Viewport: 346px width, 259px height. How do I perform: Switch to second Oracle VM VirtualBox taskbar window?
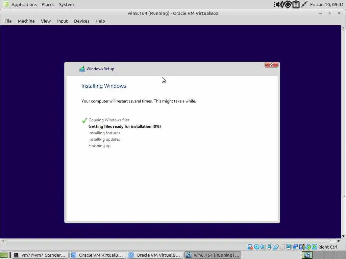click(155, 255)
